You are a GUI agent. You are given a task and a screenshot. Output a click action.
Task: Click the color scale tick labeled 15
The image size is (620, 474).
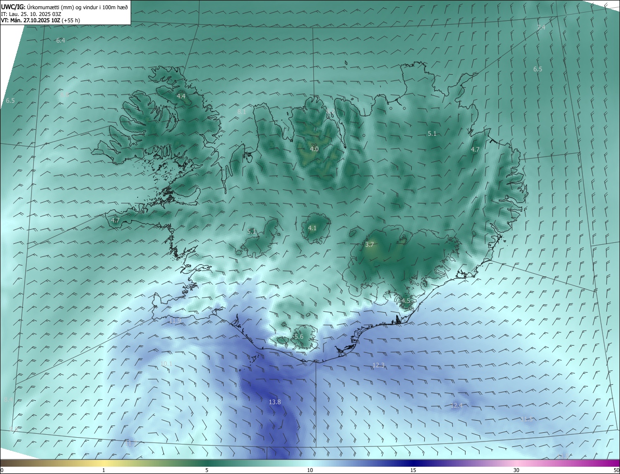tap(413, 470)
